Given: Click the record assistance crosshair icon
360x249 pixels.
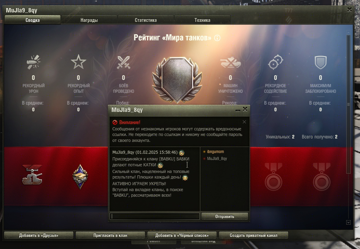Looking at the screenshot, I should 275,62.
